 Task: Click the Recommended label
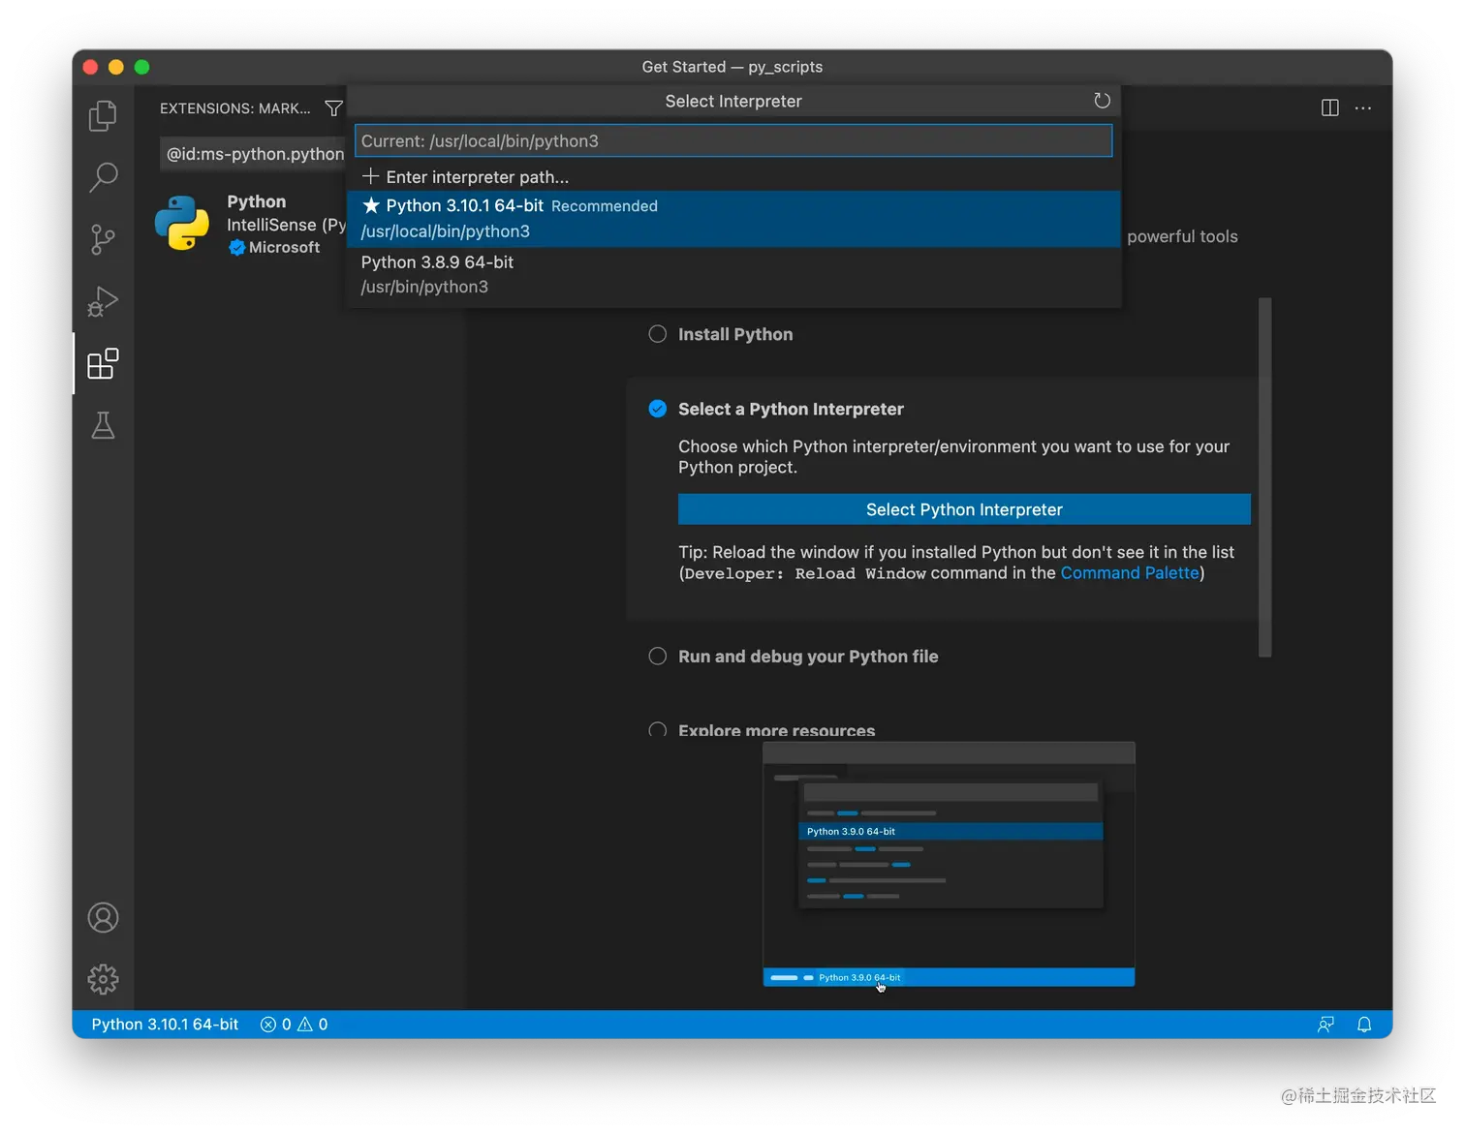point(605,206)
